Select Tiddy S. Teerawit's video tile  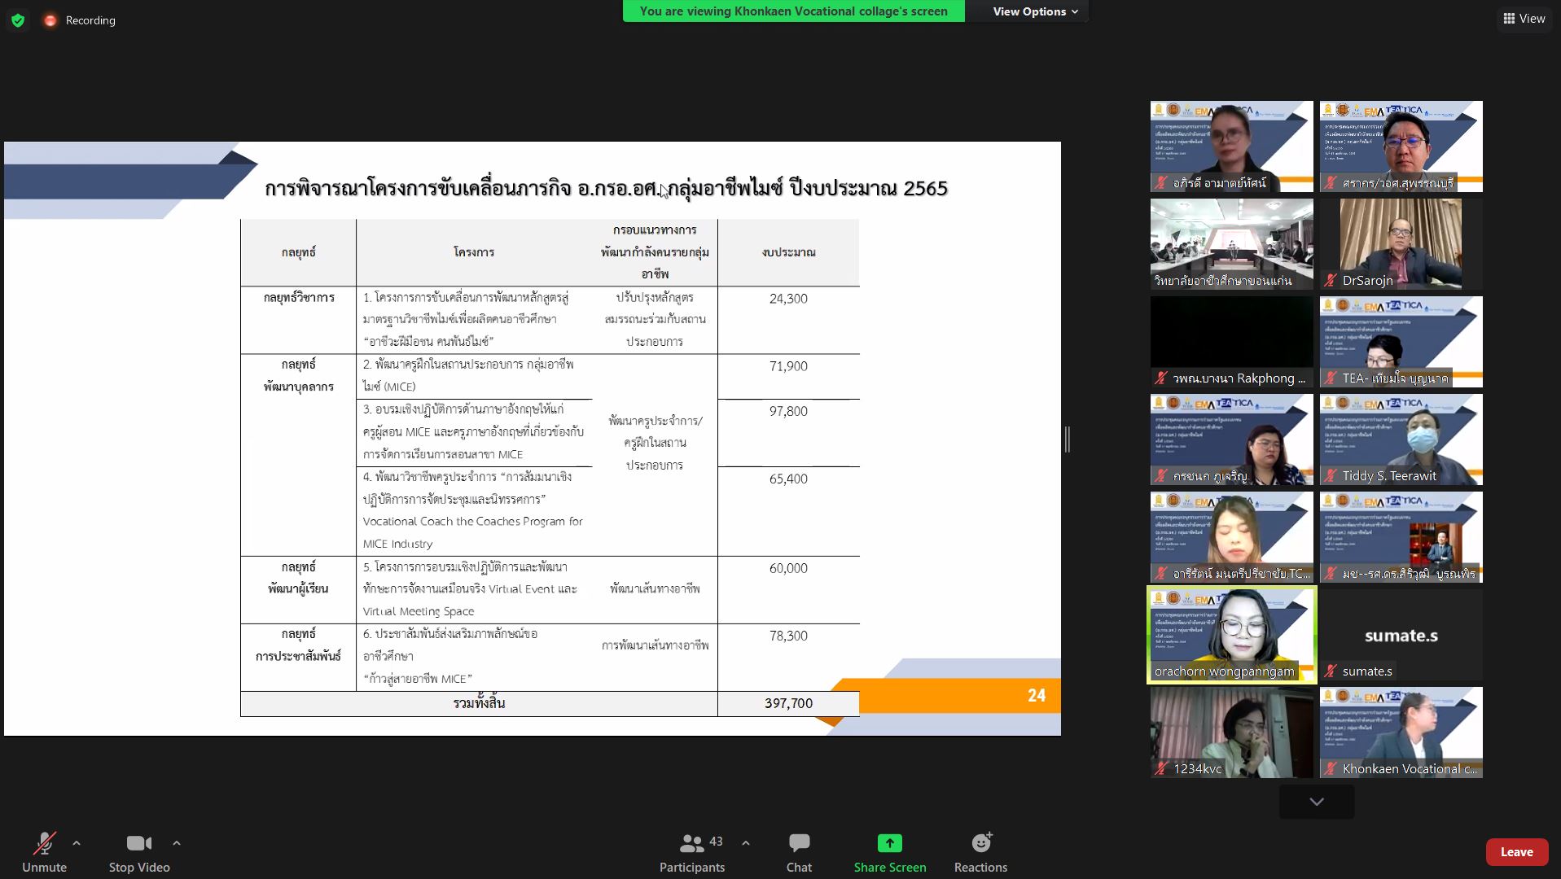click(1401, 439)
